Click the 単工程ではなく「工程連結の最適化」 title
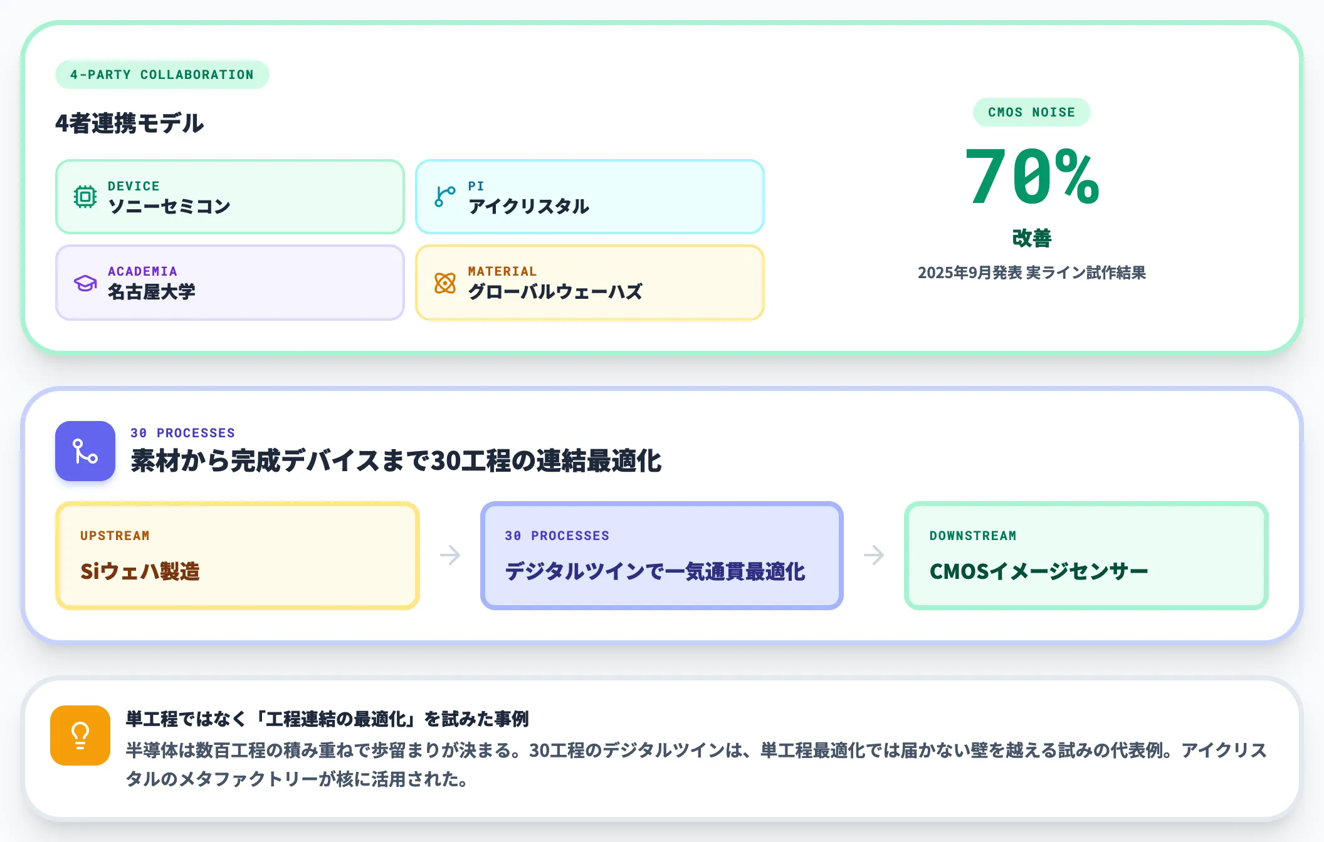This screenshot has height=842, width=1324. [x=327, y=719]
